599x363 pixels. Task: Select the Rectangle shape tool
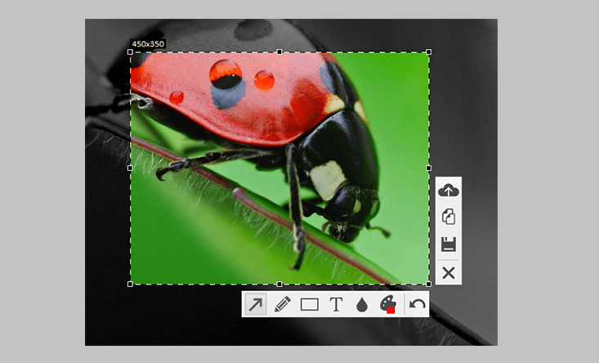[x=310, y=304]
